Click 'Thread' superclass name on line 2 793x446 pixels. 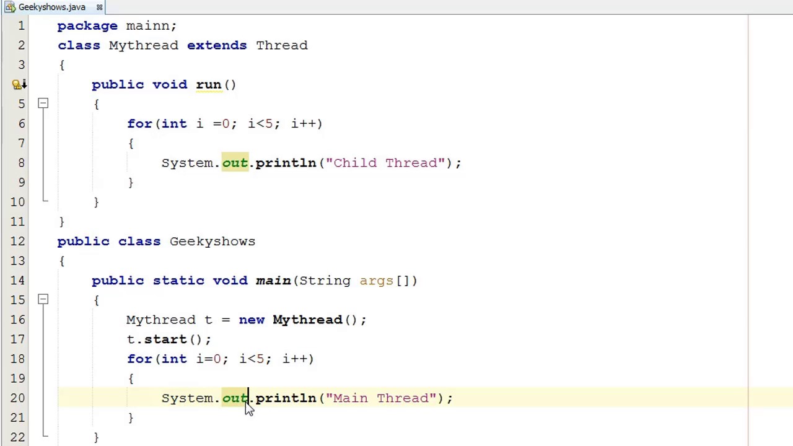pyautogui.click(x=282, y=45)
